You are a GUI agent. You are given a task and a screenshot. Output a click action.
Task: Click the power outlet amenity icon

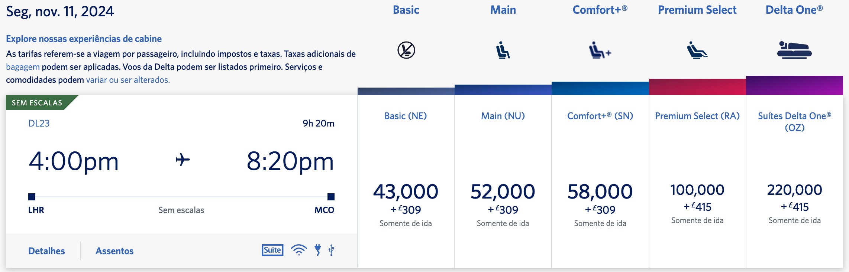coord(318,250)
